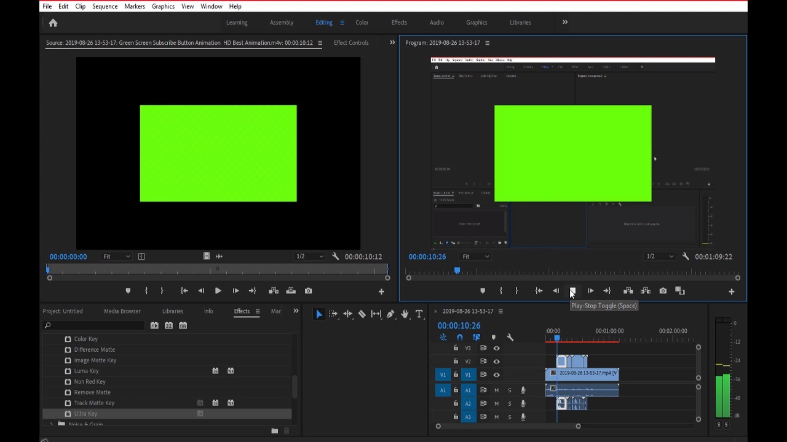
Task: Open Timeline display settings wrench
Action: (x=510, y=337)
